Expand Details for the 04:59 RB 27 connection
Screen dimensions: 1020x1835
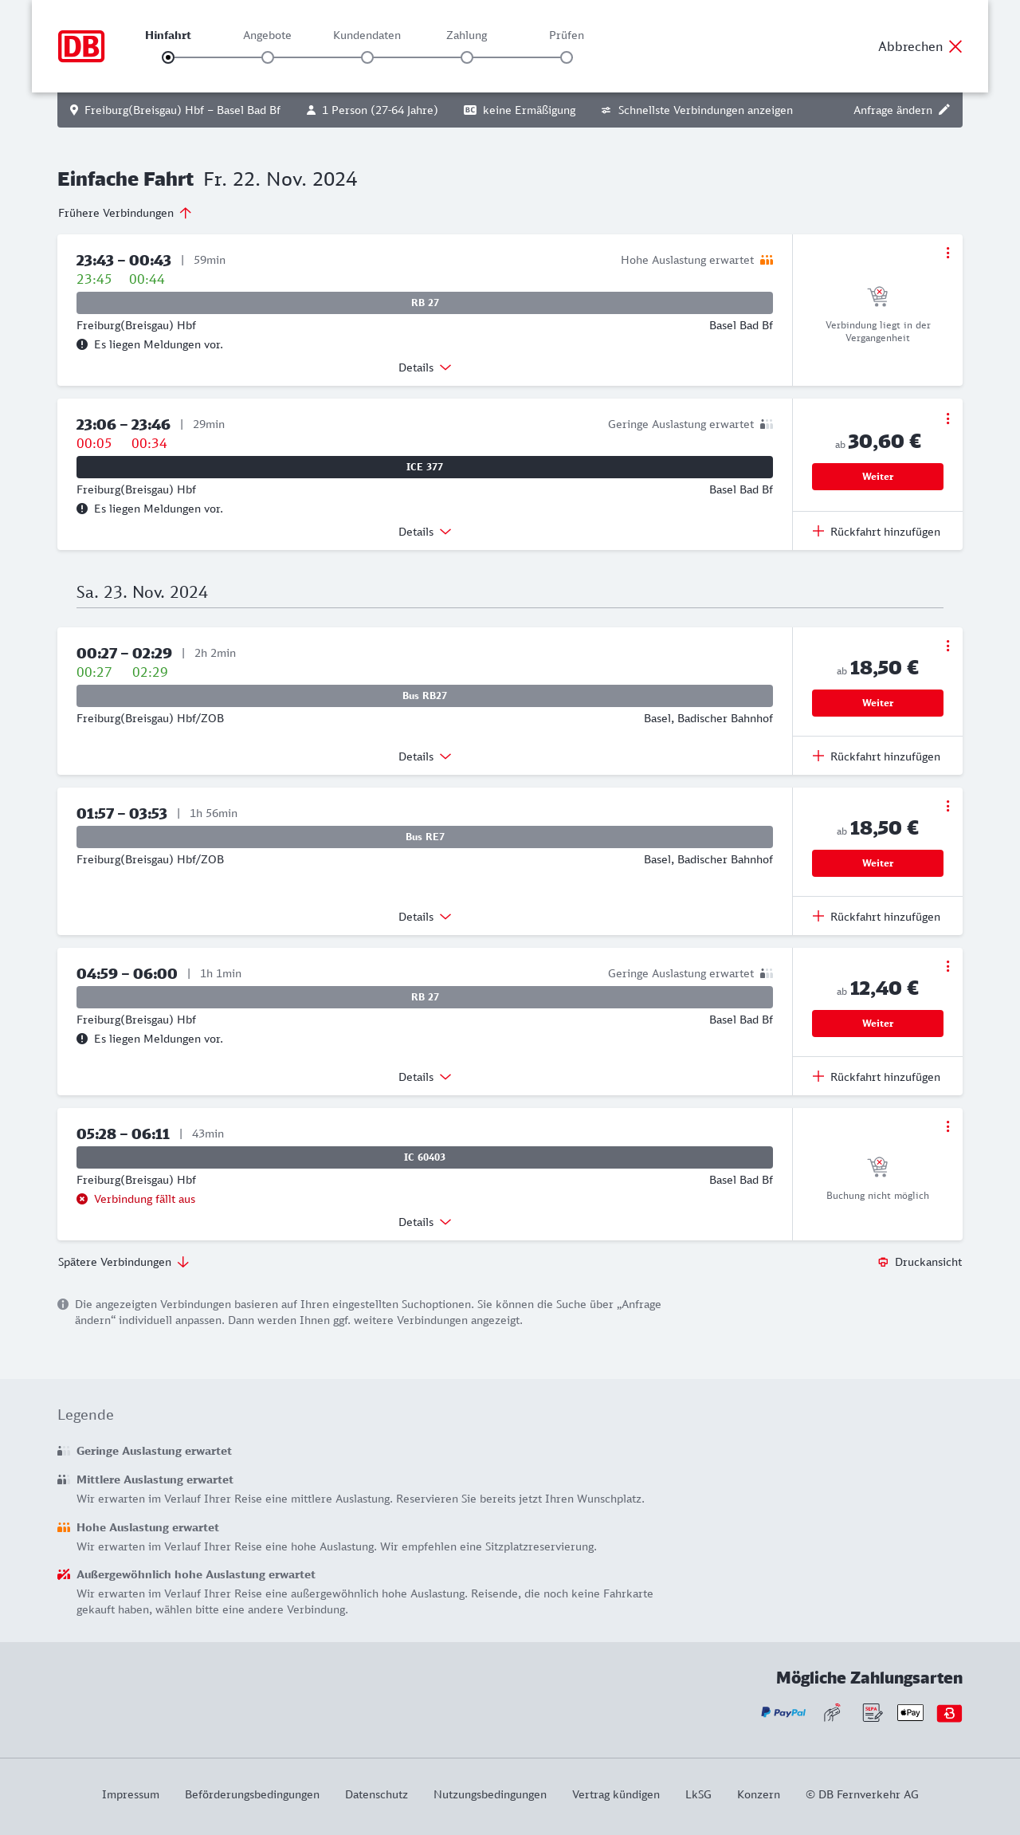tap(425, 1077)
